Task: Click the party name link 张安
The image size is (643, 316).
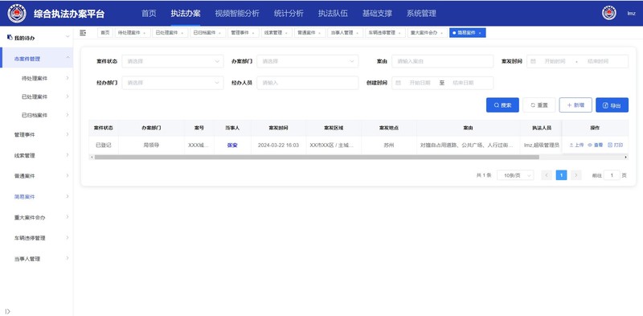Action: (232, 146)
